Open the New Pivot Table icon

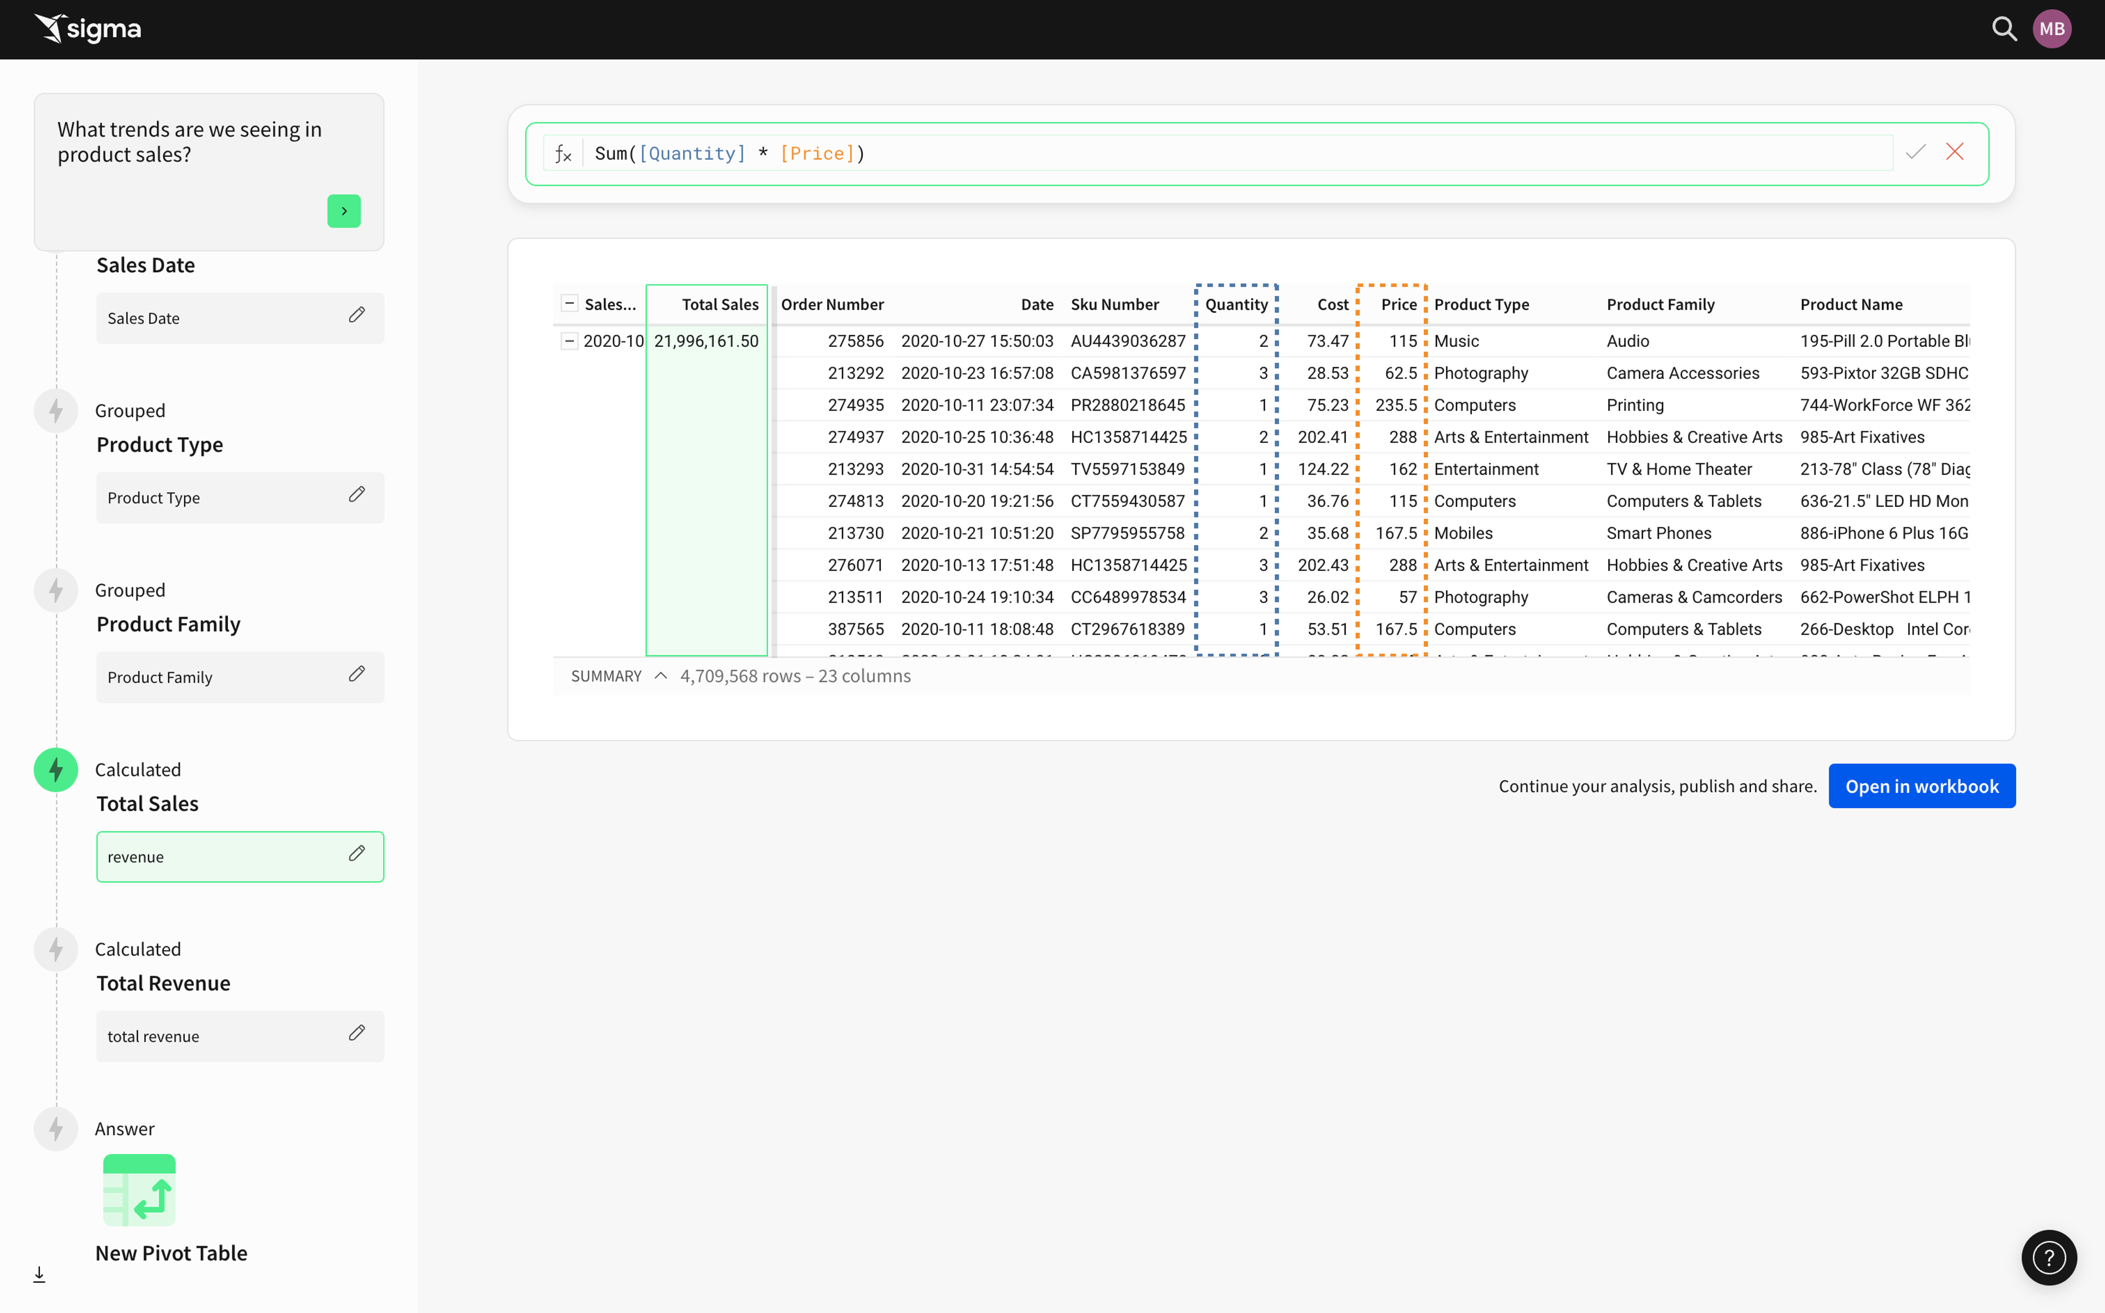(140, 1191)
